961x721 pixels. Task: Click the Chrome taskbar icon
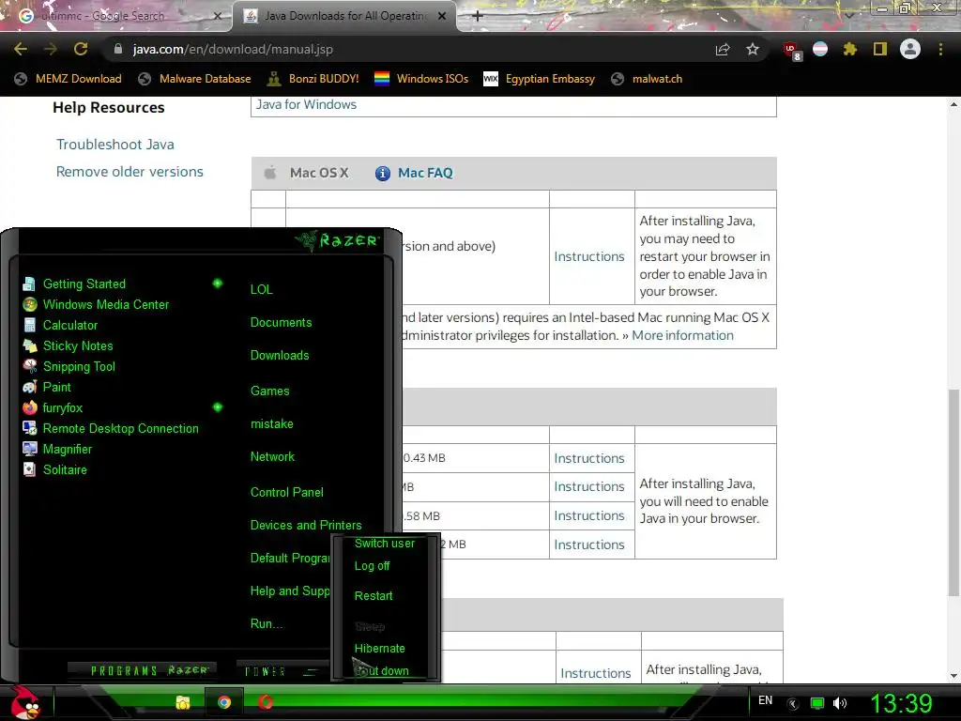click(x=224, y=702)
